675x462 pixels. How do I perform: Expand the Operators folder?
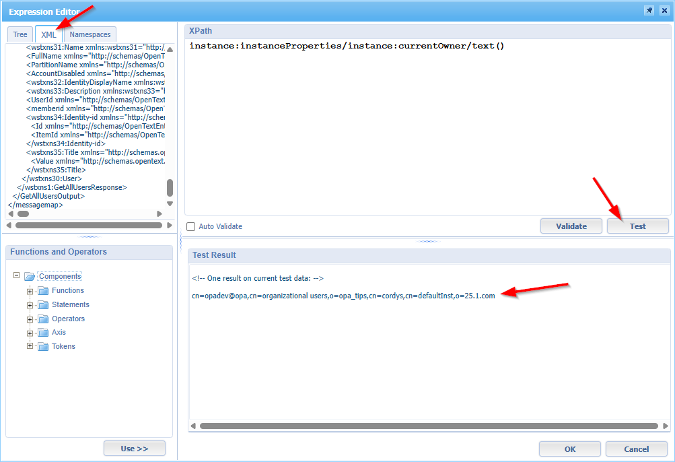[x=30, y=318]
